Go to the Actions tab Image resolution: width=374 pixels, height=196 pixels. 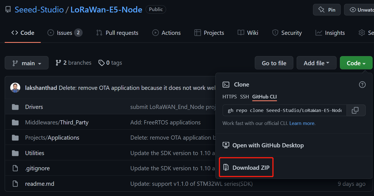pos(166,33)
